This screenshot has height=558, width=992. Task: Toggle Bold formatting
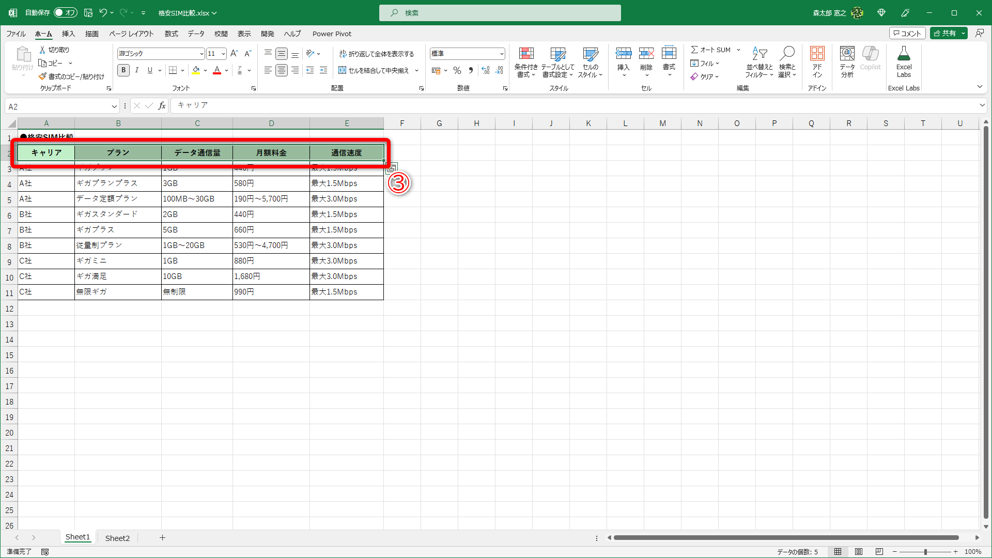(x=123, y=70)
